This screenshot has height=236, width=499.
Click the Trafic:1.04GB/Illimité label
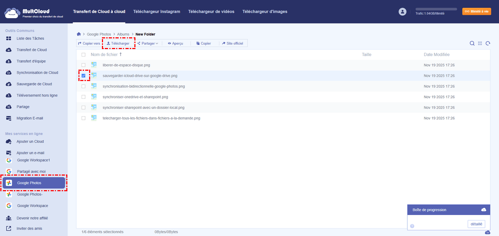430,14
